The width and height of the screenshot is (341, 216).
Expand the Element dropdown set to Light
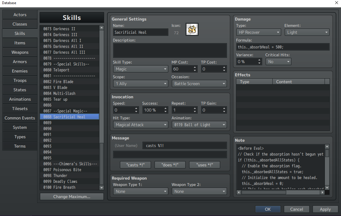pyautogui.click(x=307, y=32)
